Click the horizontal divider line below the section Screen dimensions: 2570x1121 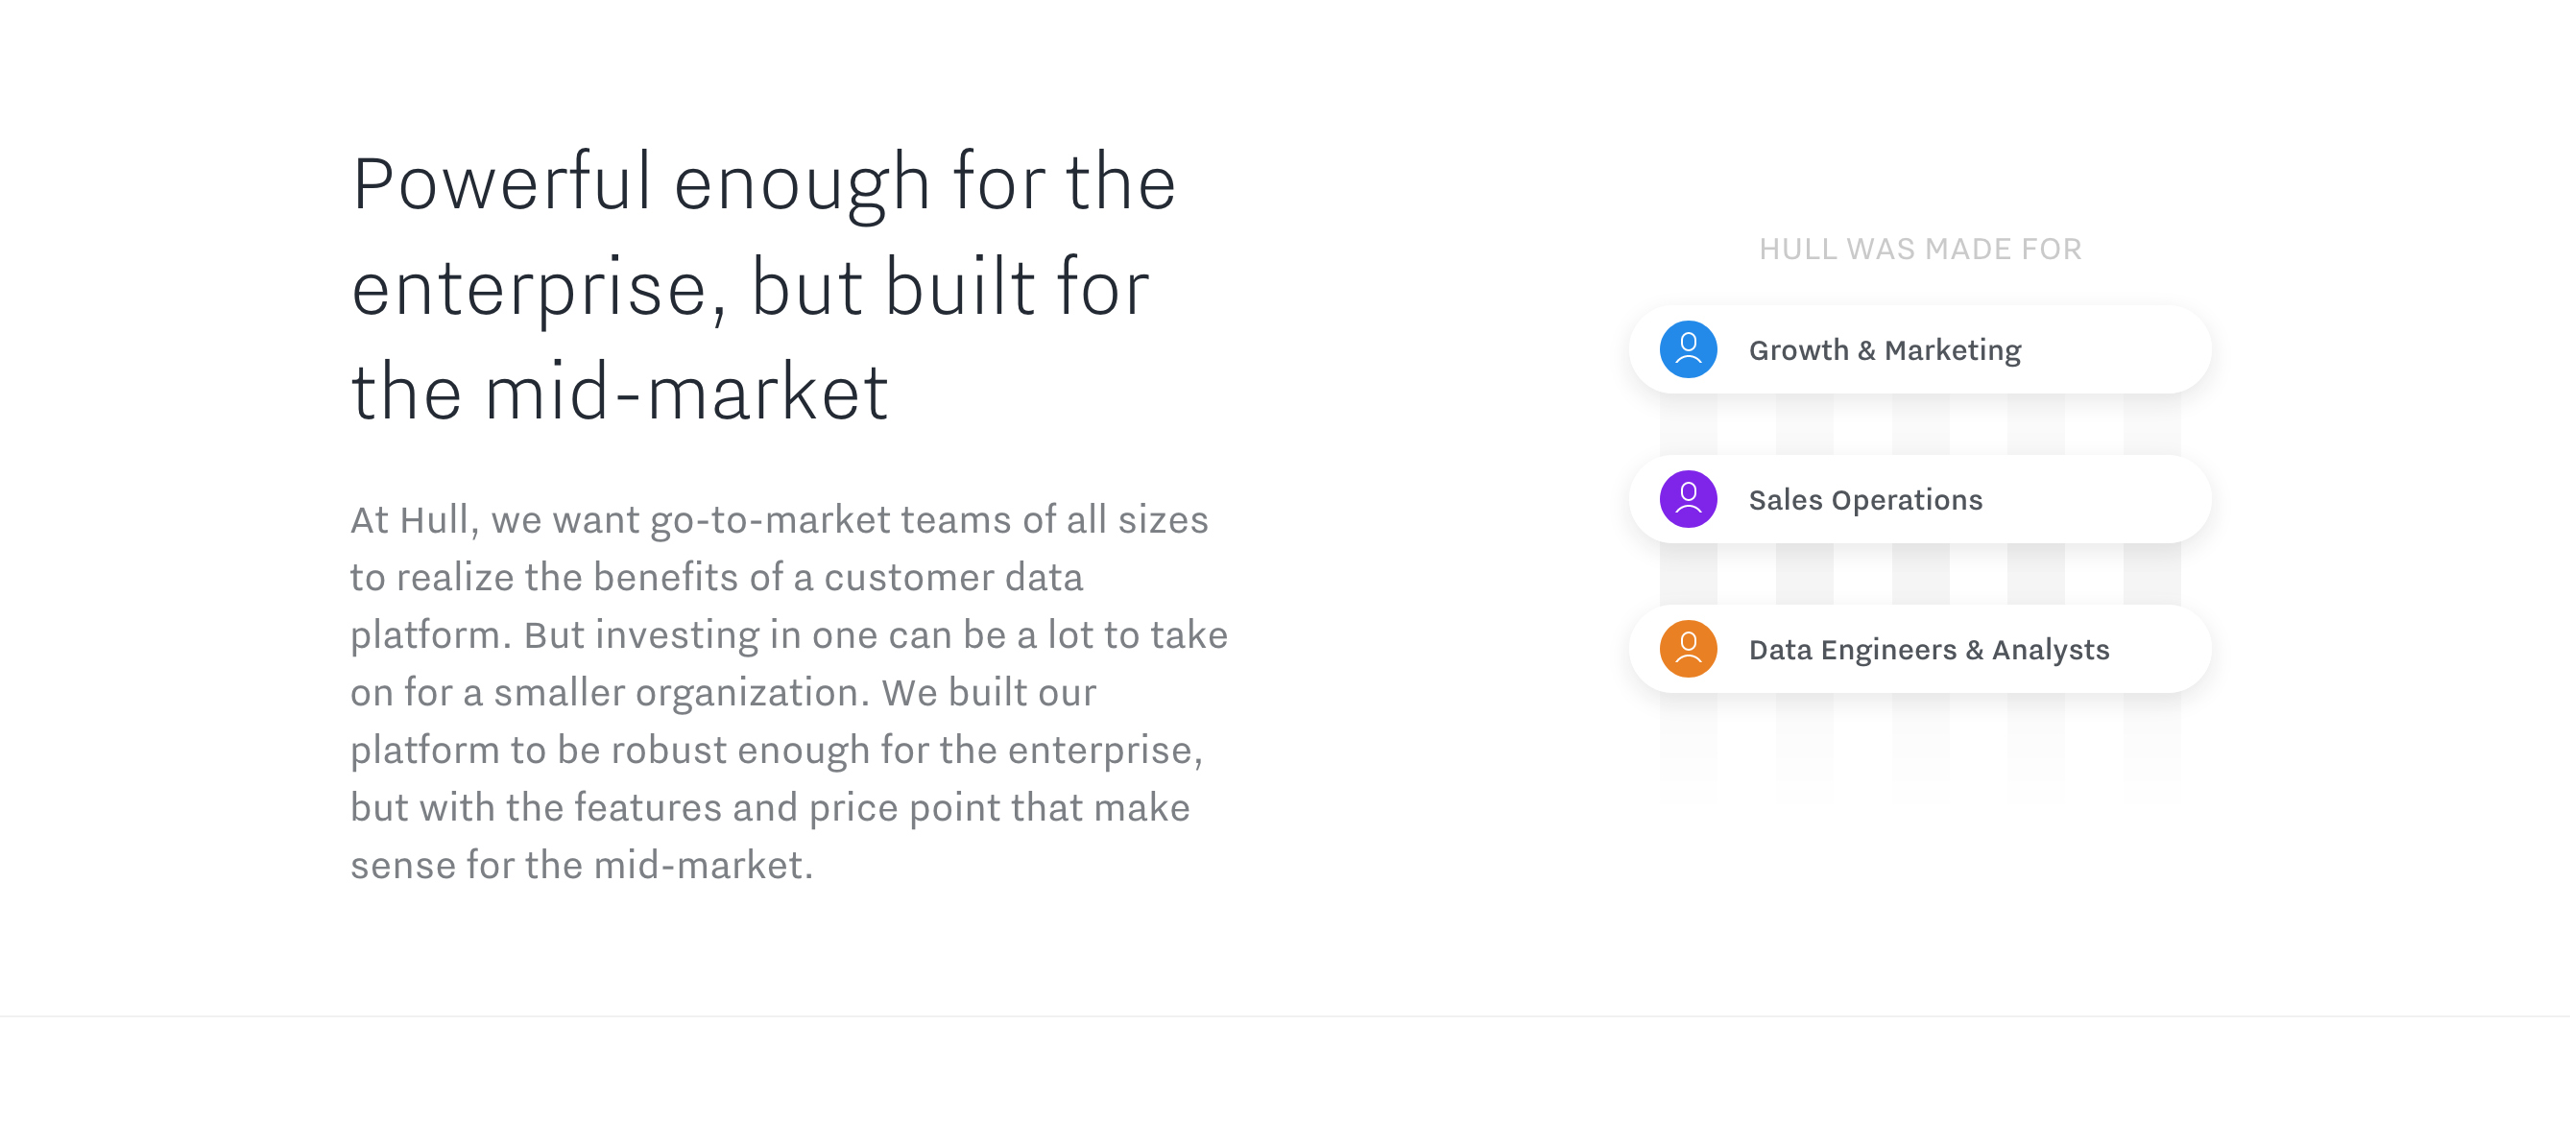point(1285,1016)
